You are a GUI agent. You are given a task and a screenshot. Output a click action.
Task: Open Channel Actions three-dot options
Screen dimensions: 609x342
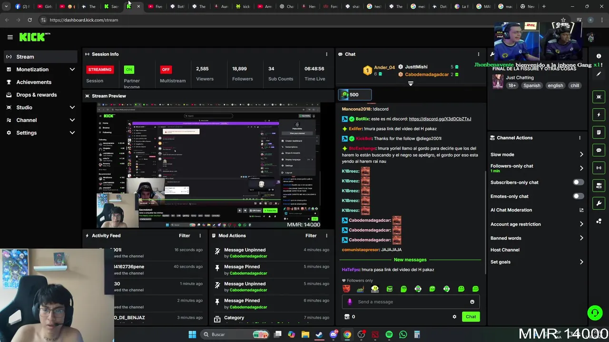pos(580,138)
